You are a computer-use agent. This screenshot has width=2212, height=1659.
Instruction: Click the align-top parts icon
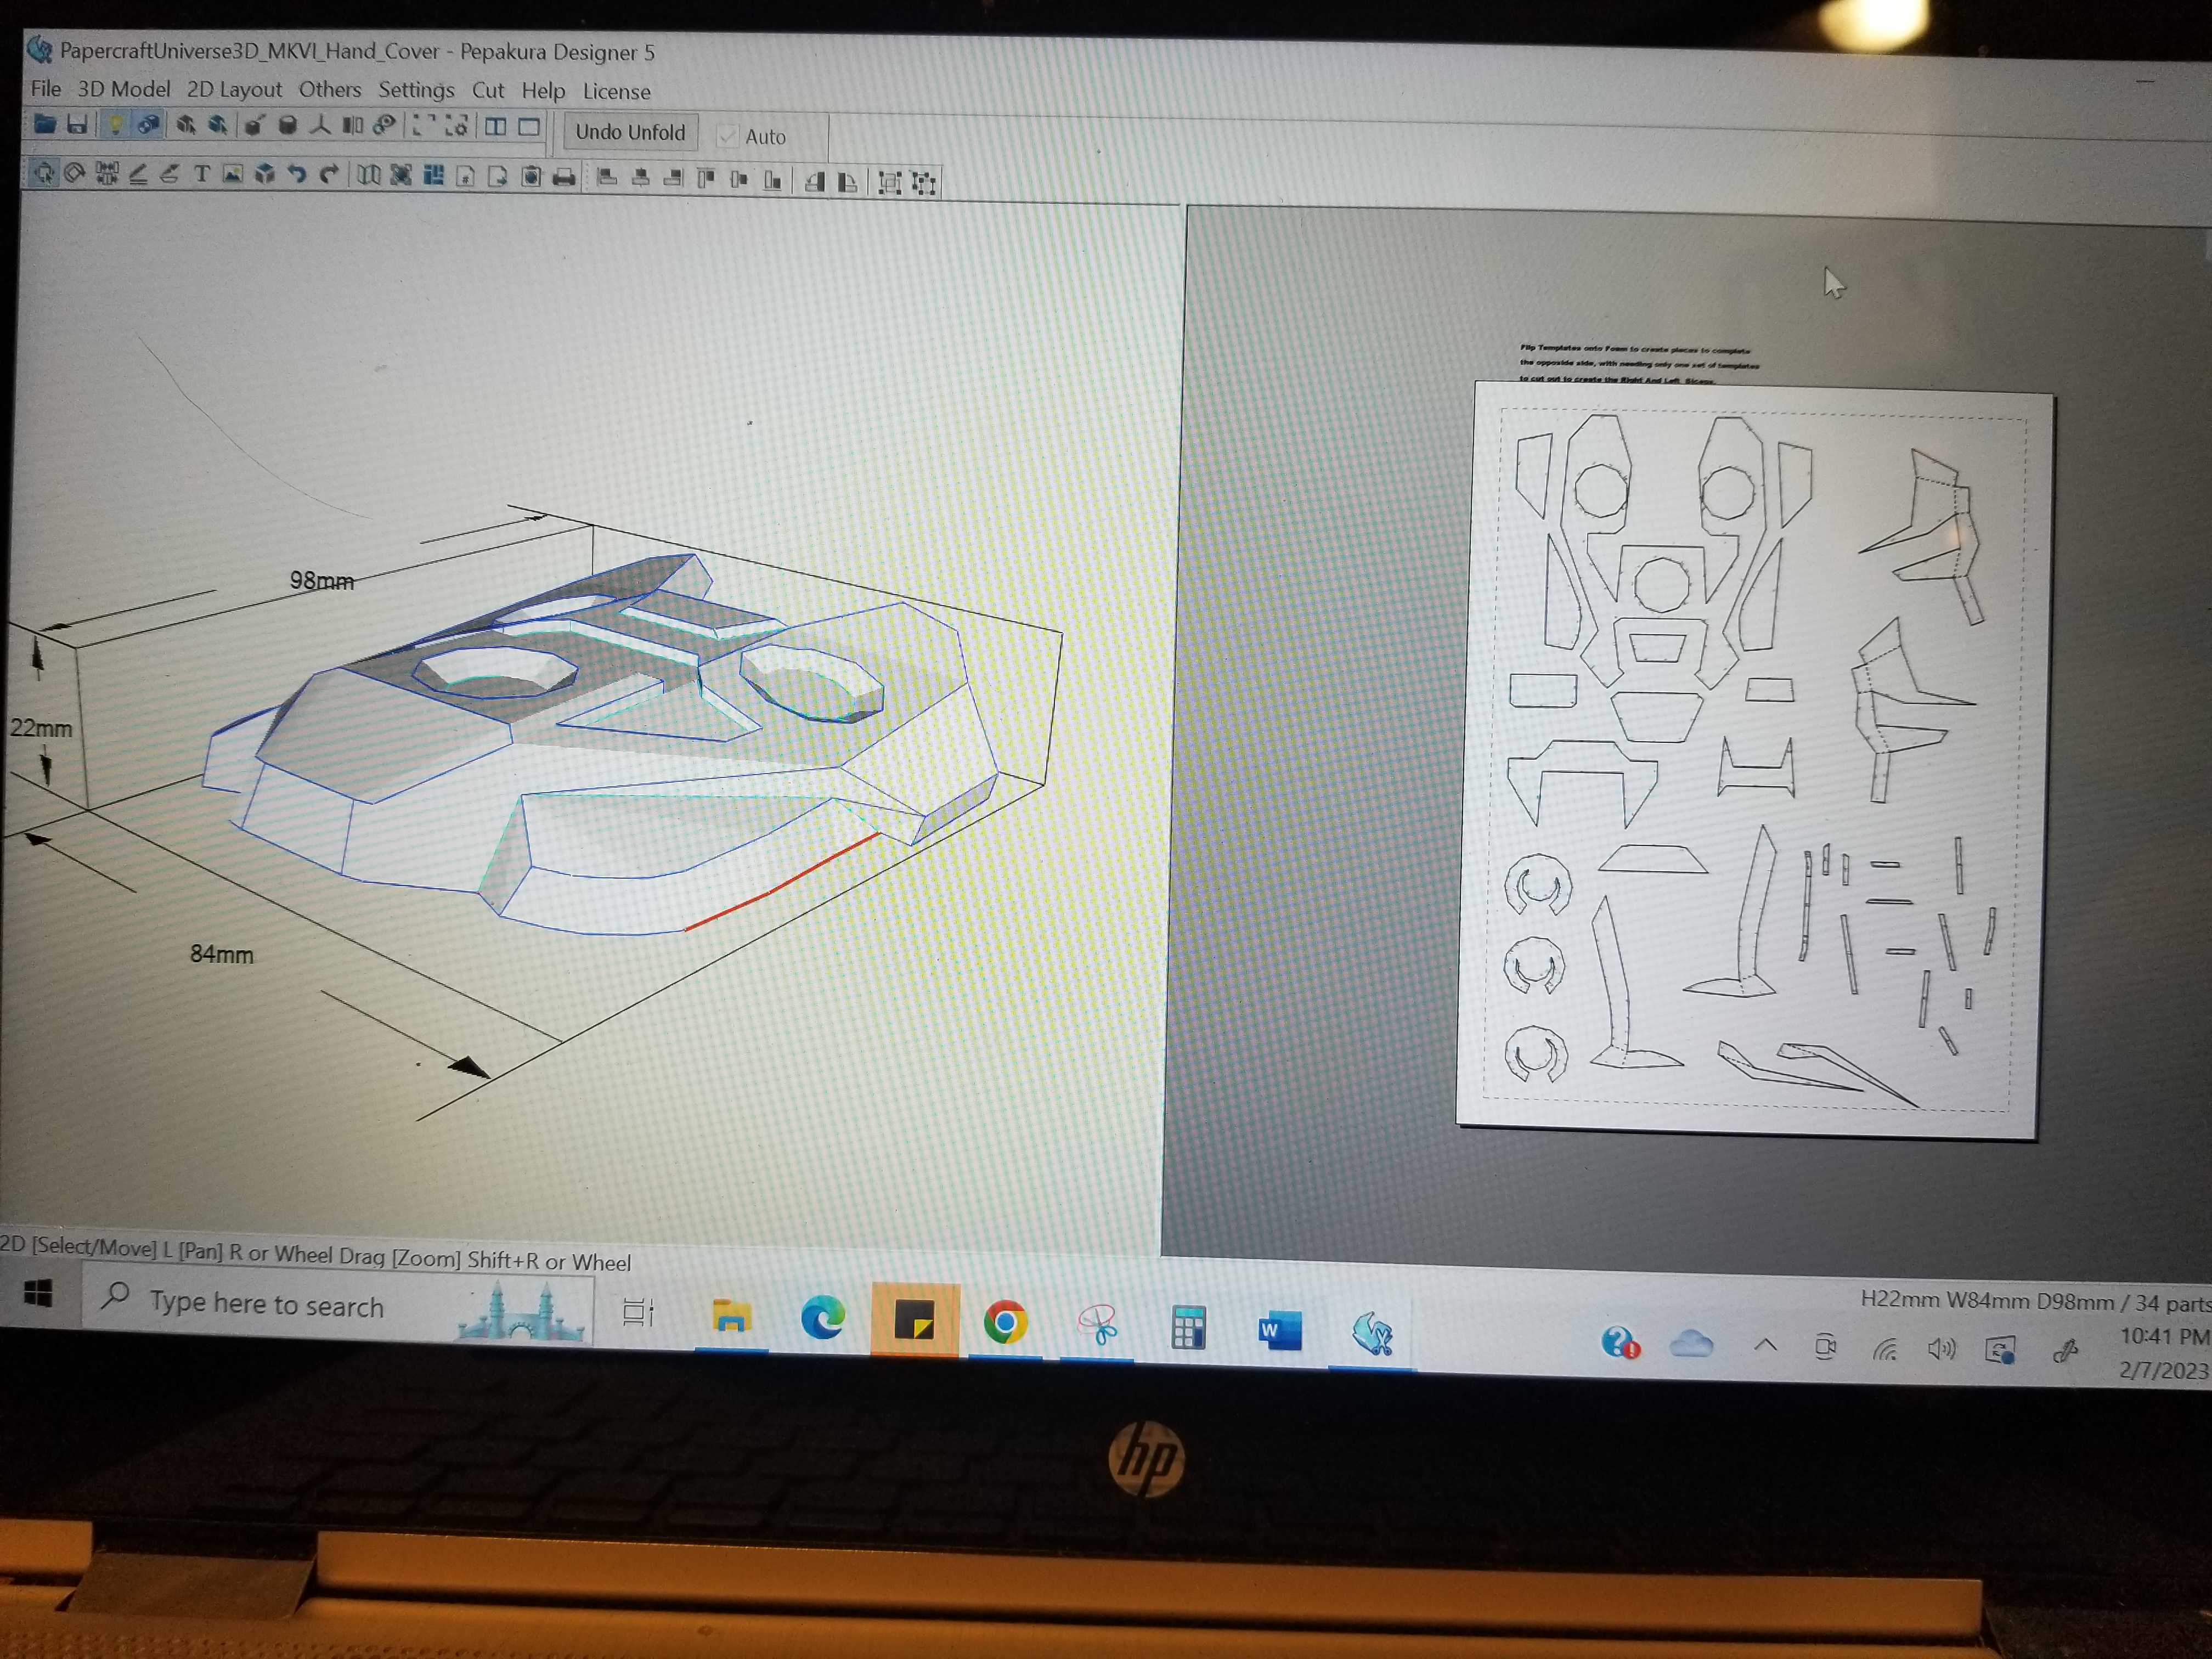coord(707,179)
